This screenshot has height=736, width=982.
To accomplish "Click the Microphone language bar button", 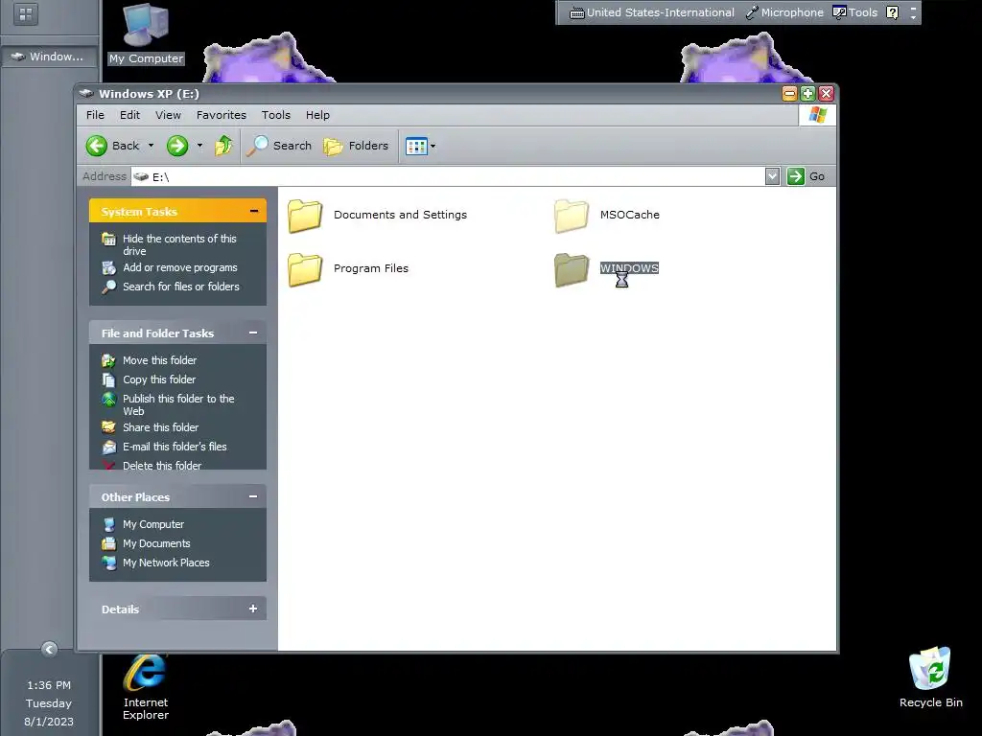I will click(x=784, y=12).
